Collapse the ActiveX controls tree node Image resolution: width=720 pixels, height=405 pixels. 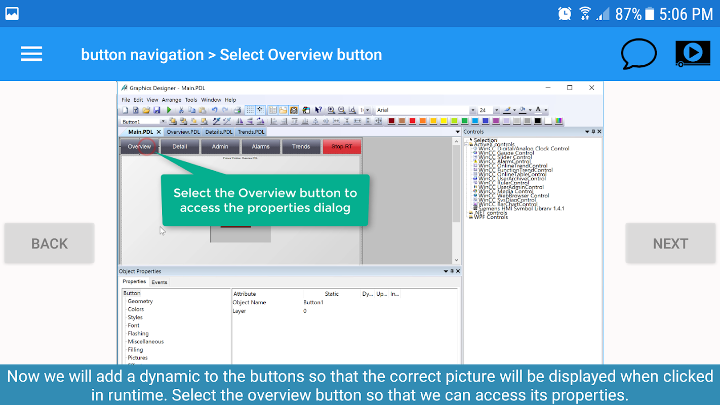click(x=466, y=144)
